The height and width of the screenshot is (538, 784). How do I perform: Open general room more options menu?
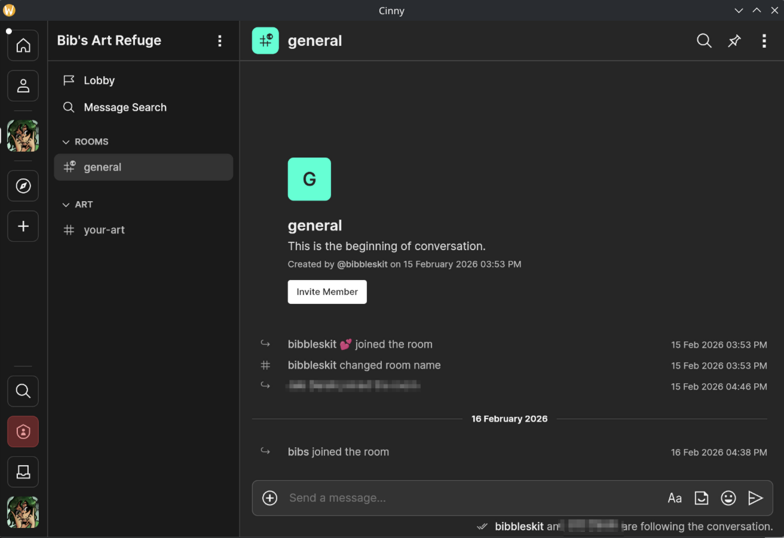tap(764, 41)
